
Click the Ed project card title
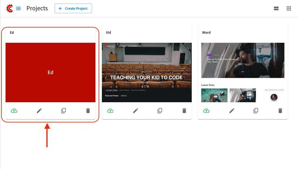[12, 33]
